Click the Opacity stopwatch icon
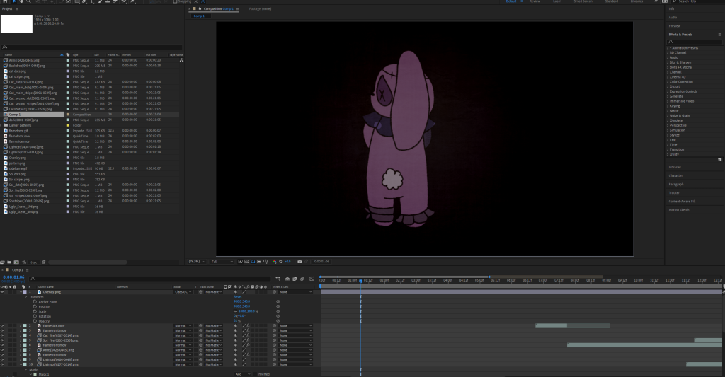This screenshot has height=377, width=725. point(35,320)
